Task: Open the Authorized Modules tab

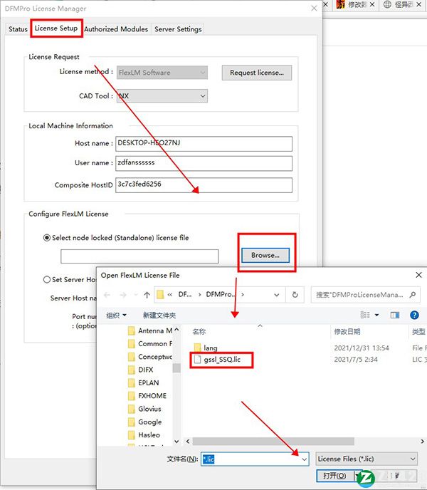Action: [x=116, y=29]
